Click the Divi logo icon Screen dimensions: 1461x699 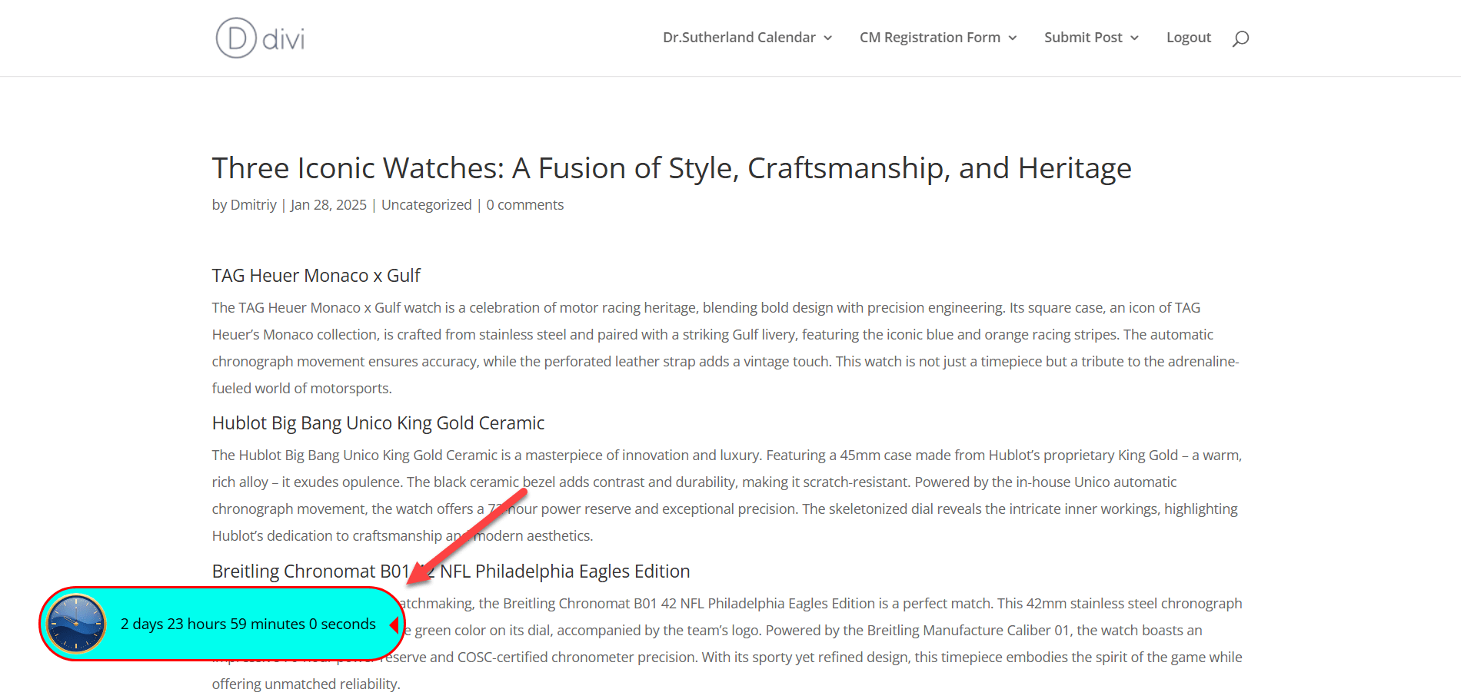(237, 37)
